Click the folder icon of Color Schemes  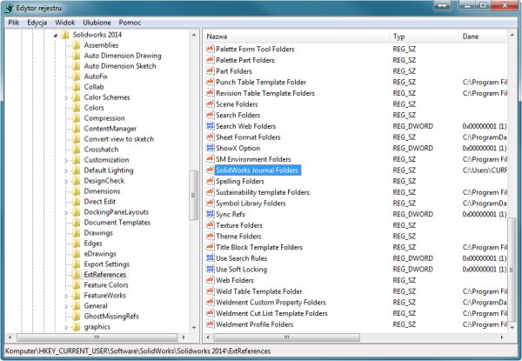click(x=77, y=97)
